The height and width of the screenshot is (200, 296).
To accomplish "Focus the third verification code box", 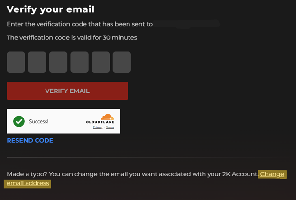I will [58, 62].
